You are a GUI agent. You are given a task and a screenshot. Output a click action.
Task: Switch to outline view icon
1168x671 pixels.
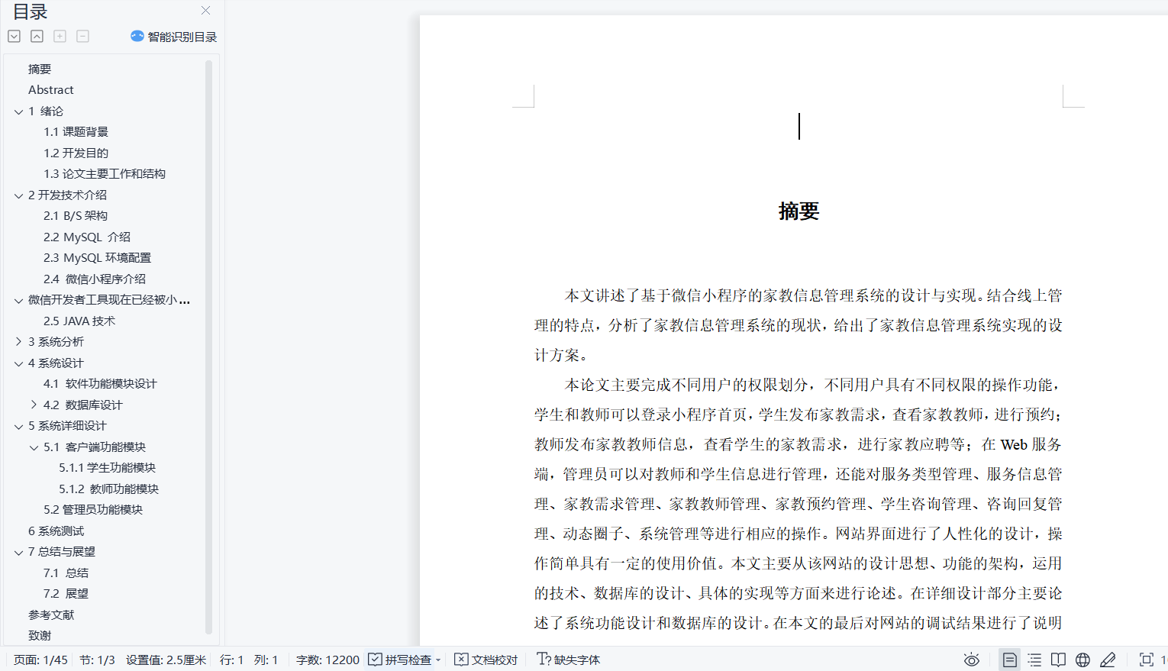[x=1034, y=660]
